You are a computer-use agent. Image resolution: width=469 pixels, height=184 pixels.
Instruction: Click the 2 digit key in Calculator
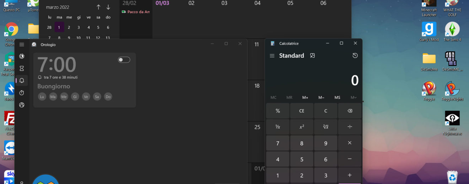(x=302, y=175)
